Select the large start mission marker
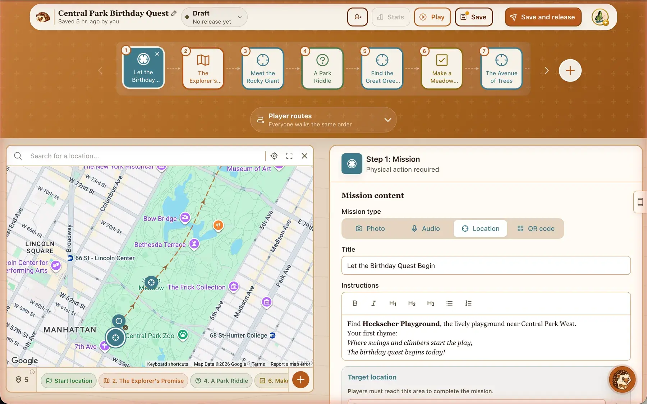This screenshot has height=404, width=647. click(115, 338)
